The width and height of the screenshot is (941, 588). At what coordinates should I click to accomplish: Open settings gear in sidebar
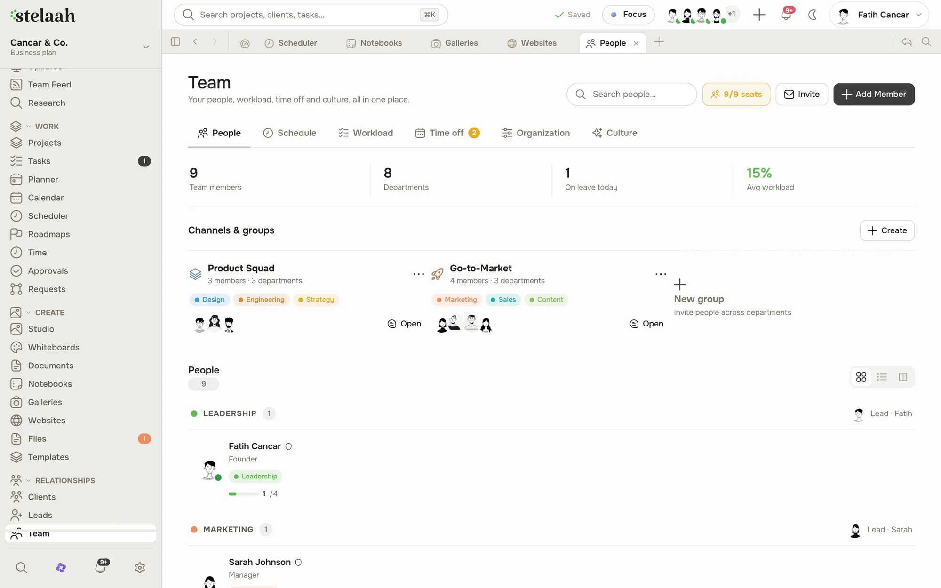140,568
